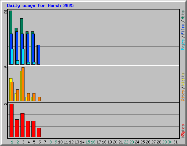Screen dimensions: 187x146
Task: Click the cyan 'Pages' legend label
Action: (x=183, y=45)
